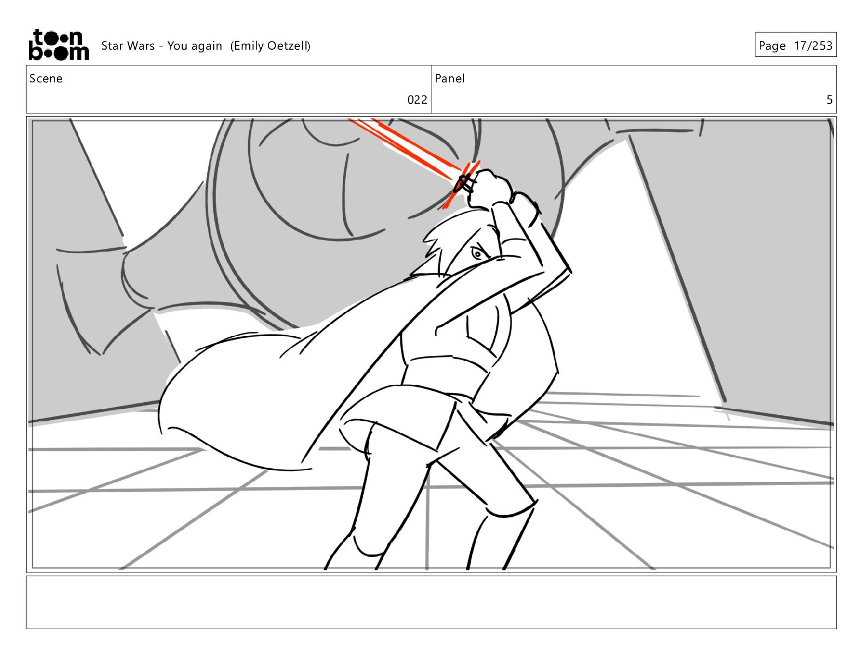The height and width of the screenshot is (668, 864).
Task: Click the 'Panel' label
Action: coord(449,79)
